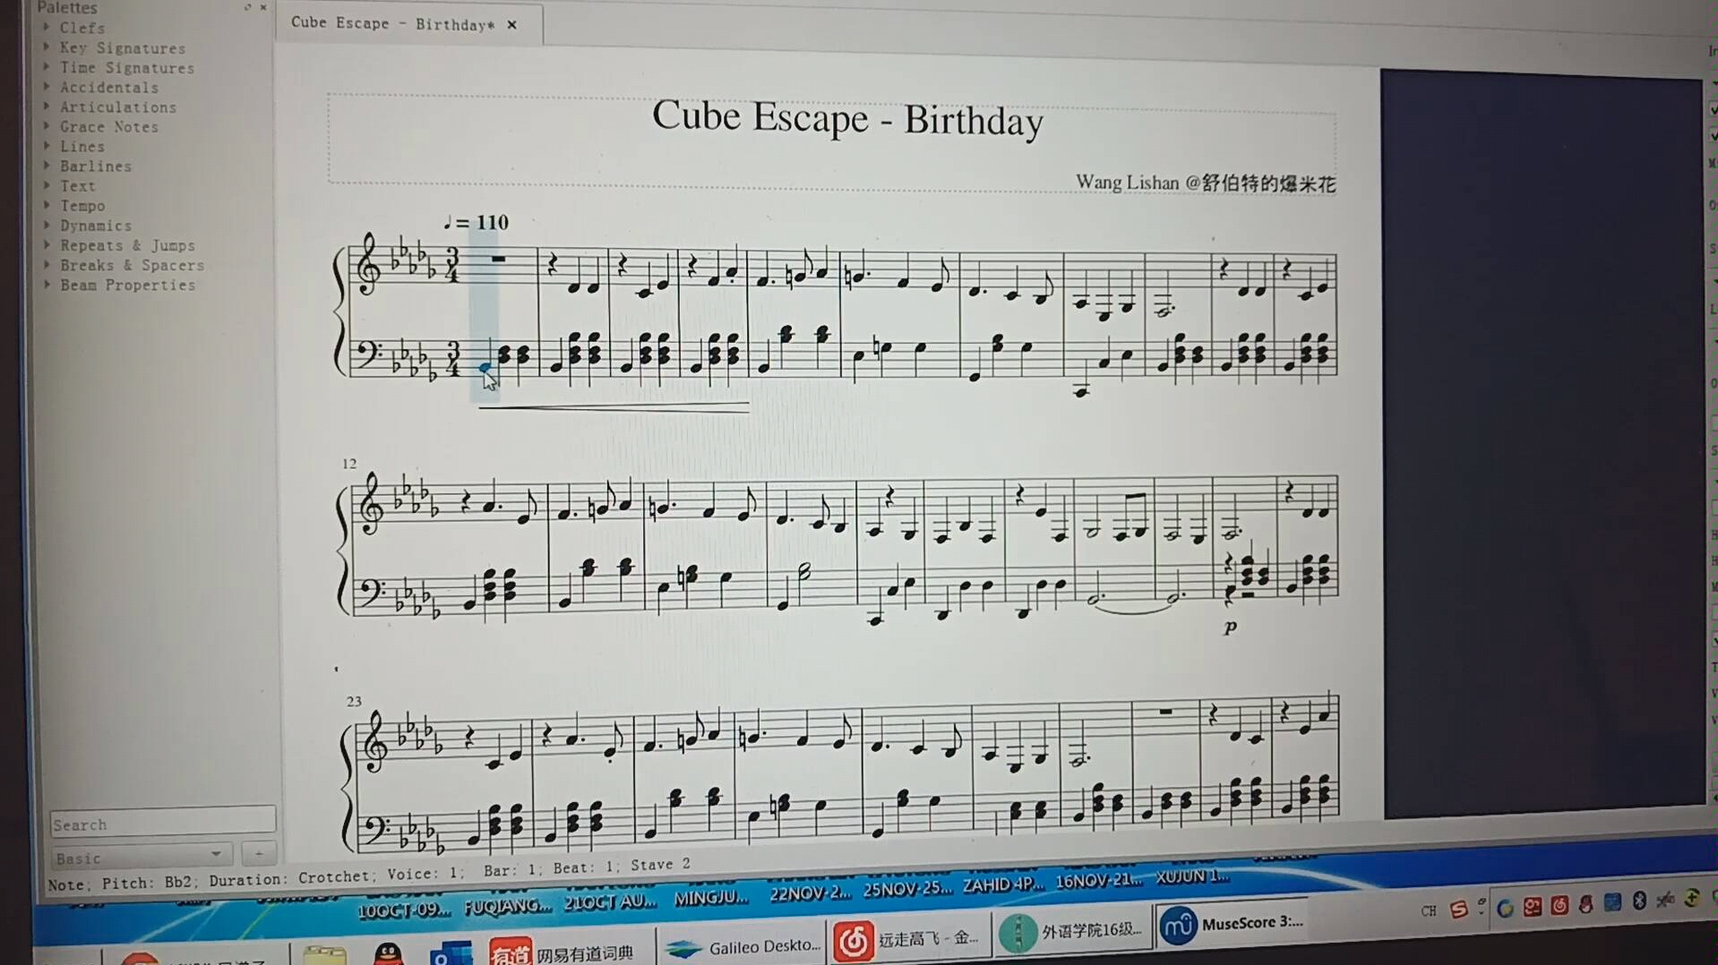
Task: Select the tie between bass dotted half notes
Action: click(1133, 609)
